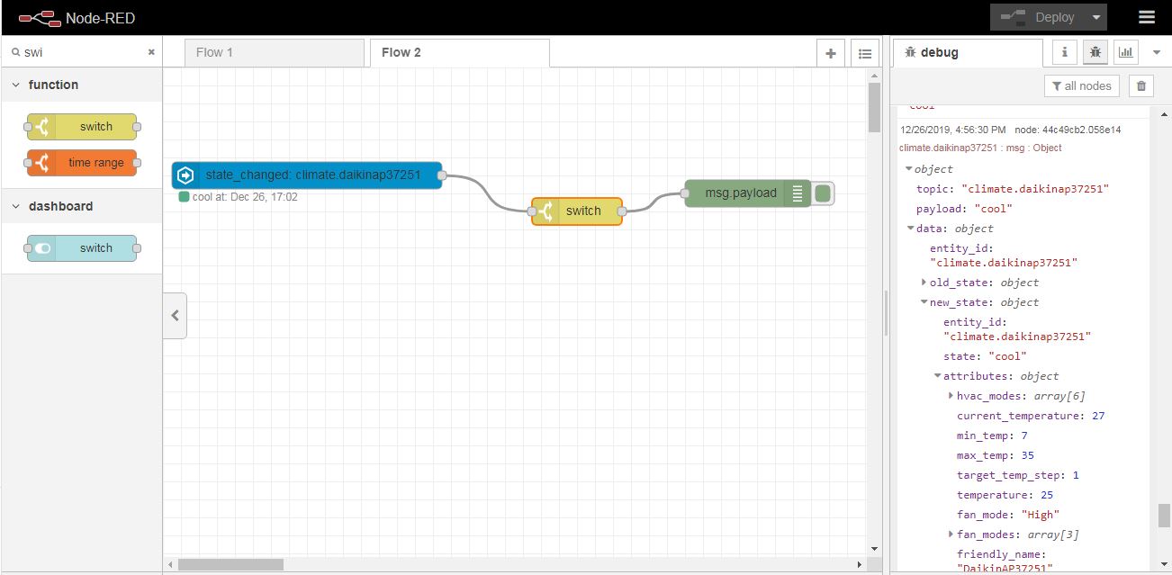Collapse the dashboard palette category
1172x575 pixels.
tap(81, 206)
